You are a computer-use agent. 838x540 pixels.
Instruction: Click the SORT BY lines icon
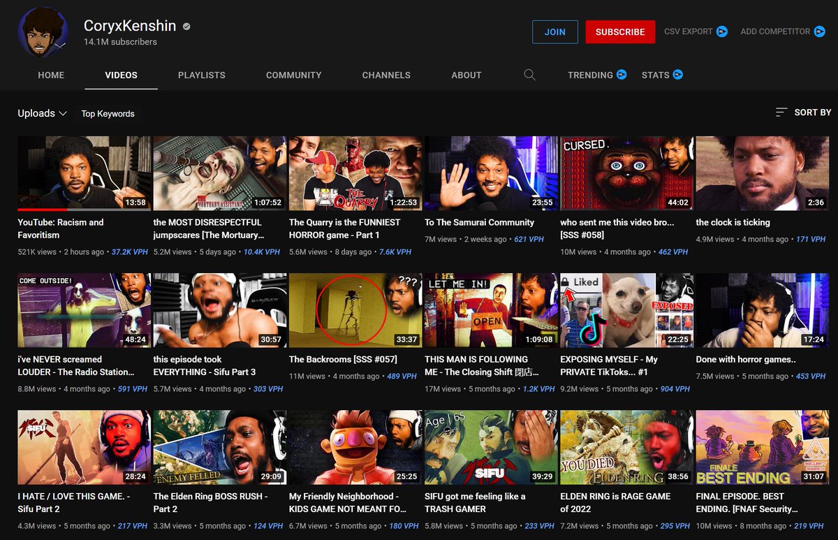[x=781, y=112]
